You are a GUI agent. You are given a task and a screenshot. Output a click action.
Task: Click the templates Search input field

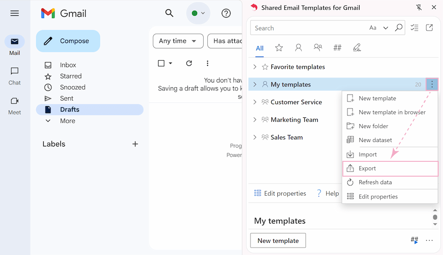point(309,28)
